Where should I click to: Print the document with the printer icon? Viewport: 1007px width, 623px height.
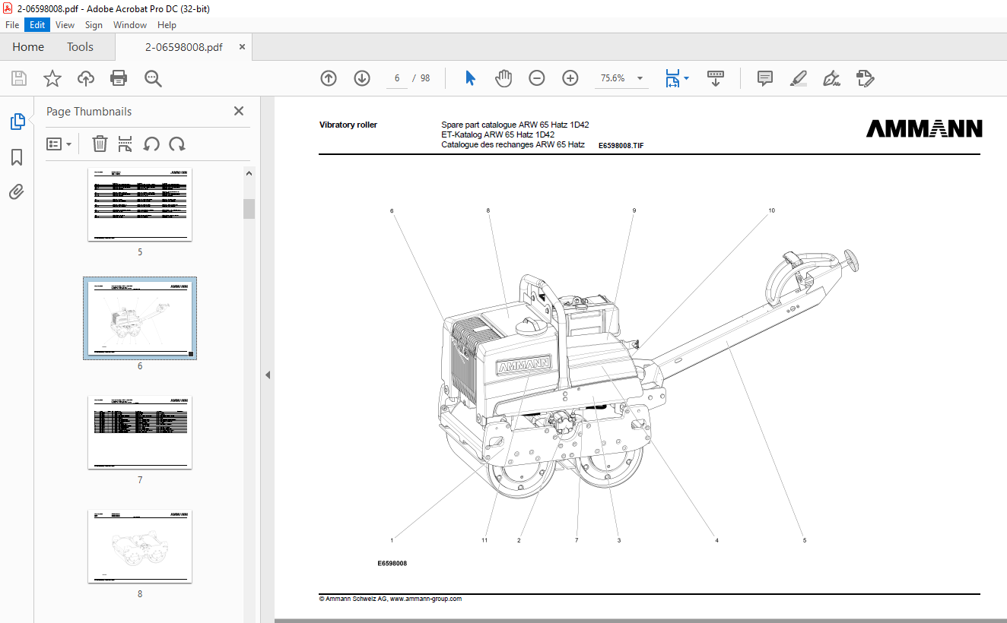(119, 78)
